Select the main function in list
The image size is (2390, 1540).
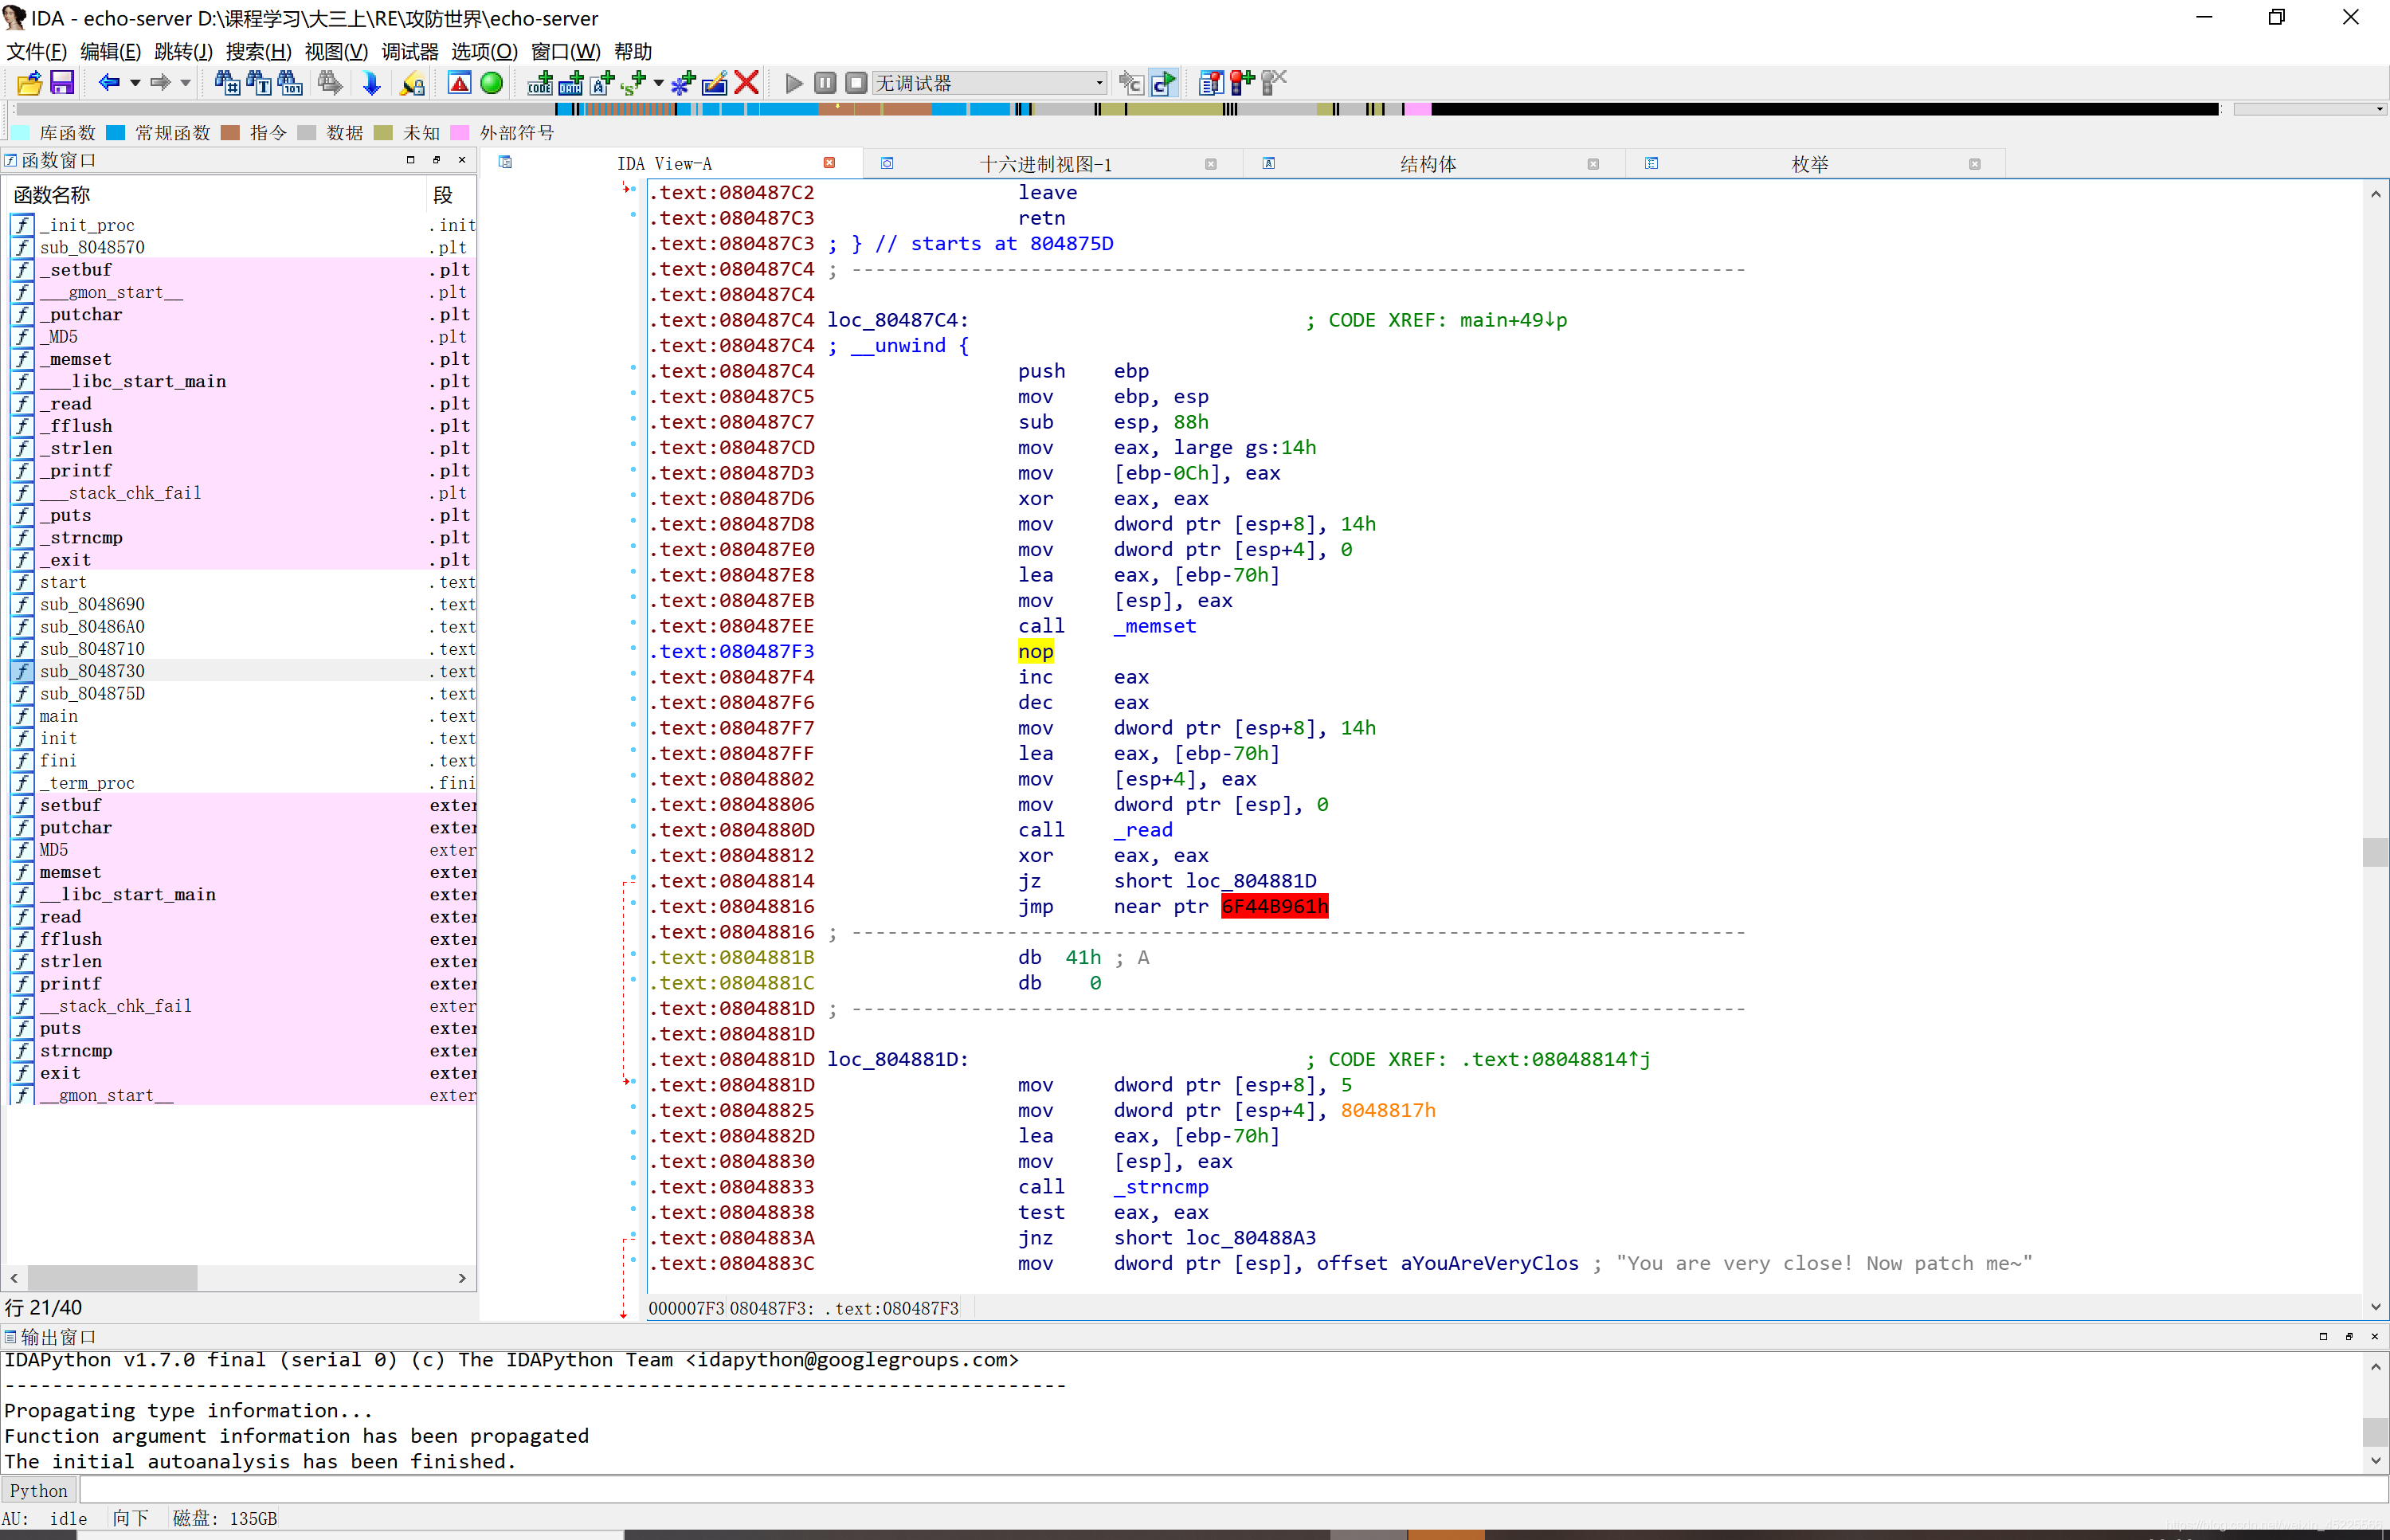click(242, 716)
